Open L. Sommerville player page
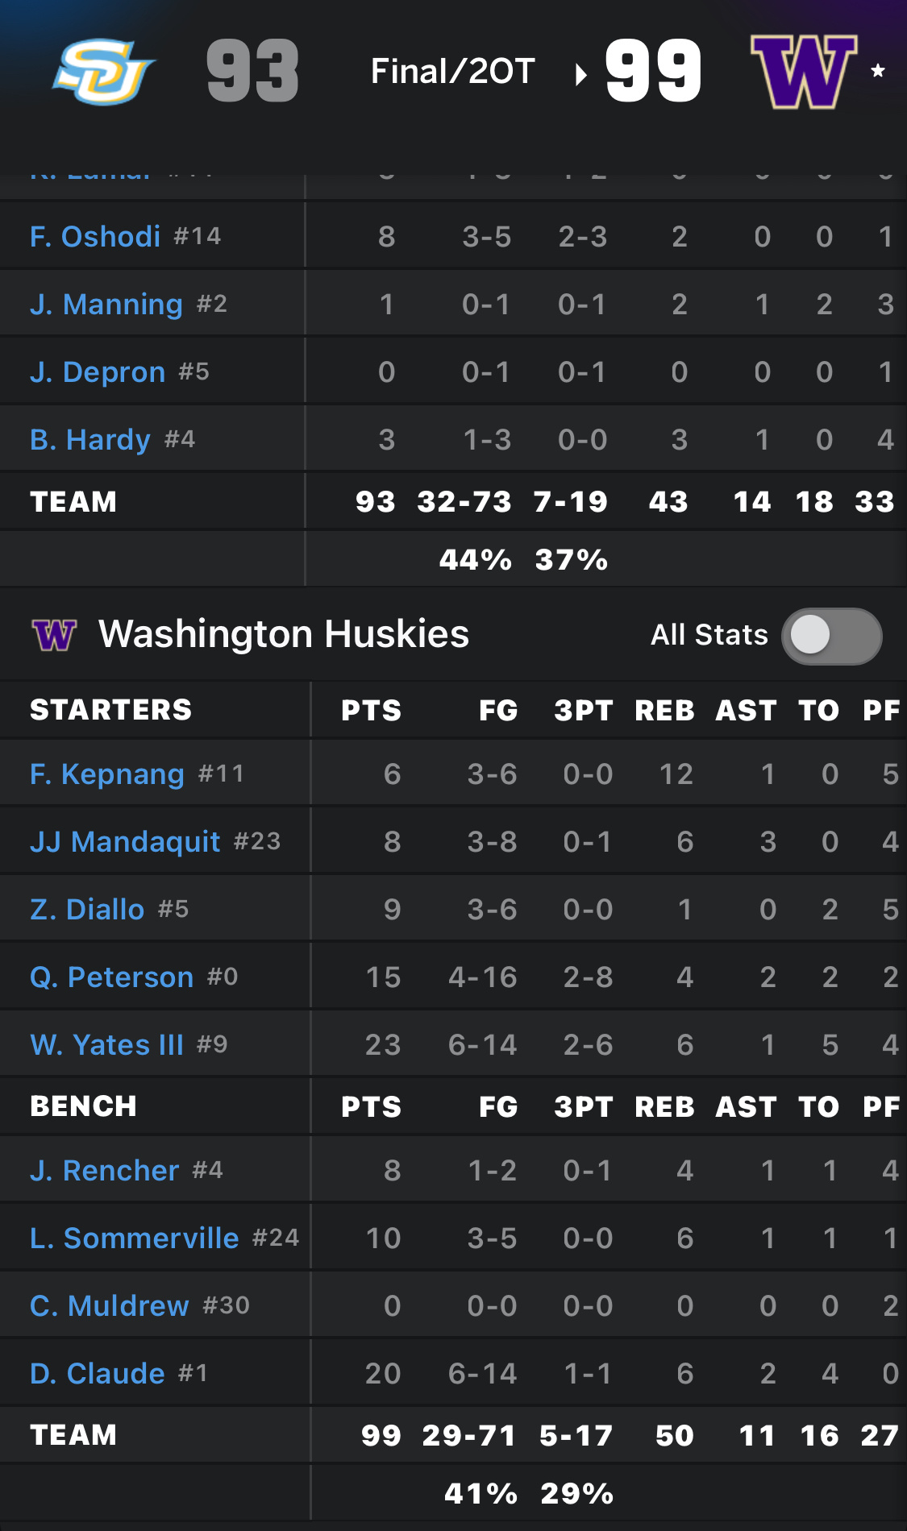 pyautogui.click(x=134, y=1238)
